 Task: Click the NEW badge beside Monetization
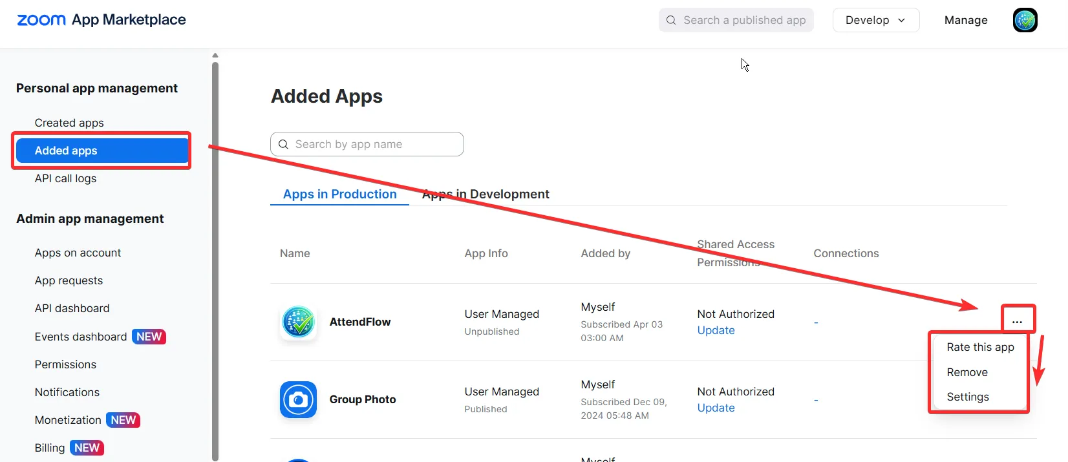pos(123,420)
